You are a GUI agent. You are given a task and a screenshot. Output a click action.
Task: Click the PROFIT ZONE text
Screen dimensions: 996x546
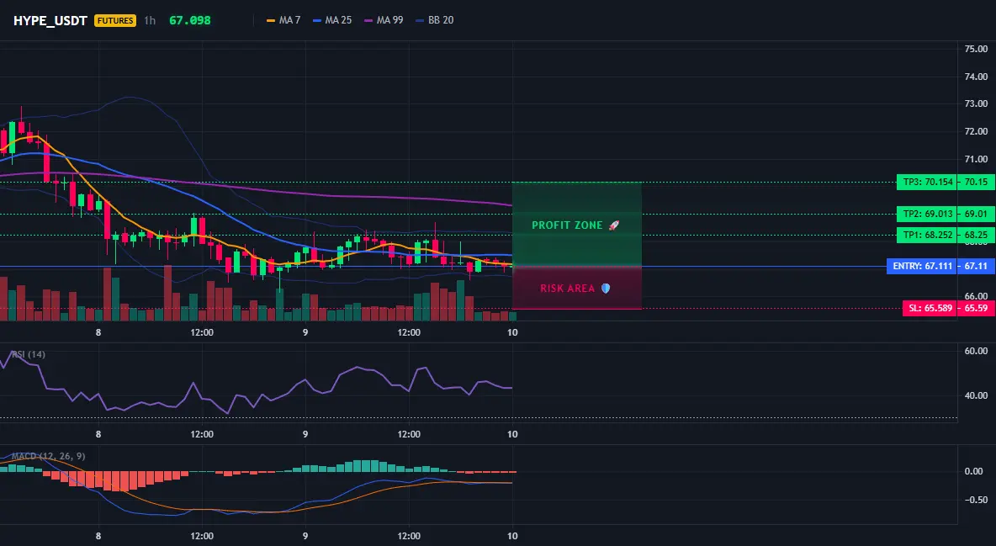(x=567, y=225)
